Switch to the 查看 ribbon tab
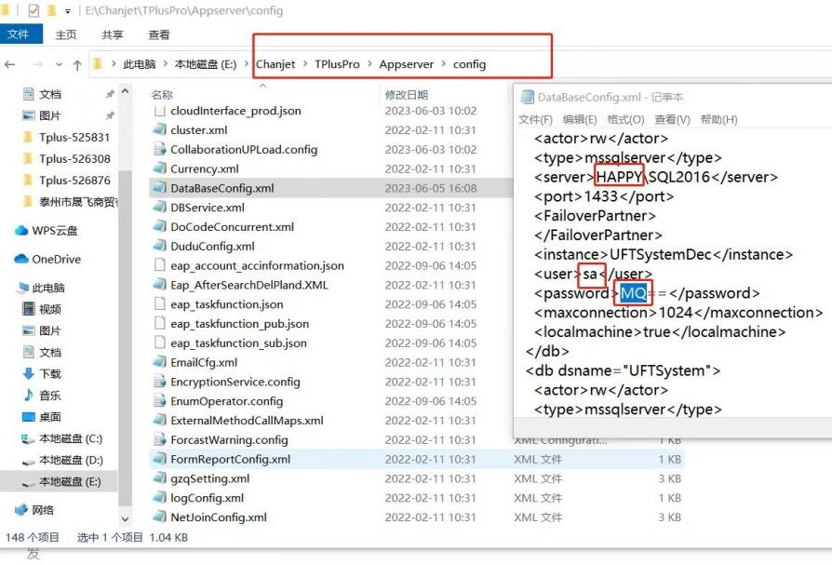The width and height of the screenshot is (832, 565). point(158,34)
